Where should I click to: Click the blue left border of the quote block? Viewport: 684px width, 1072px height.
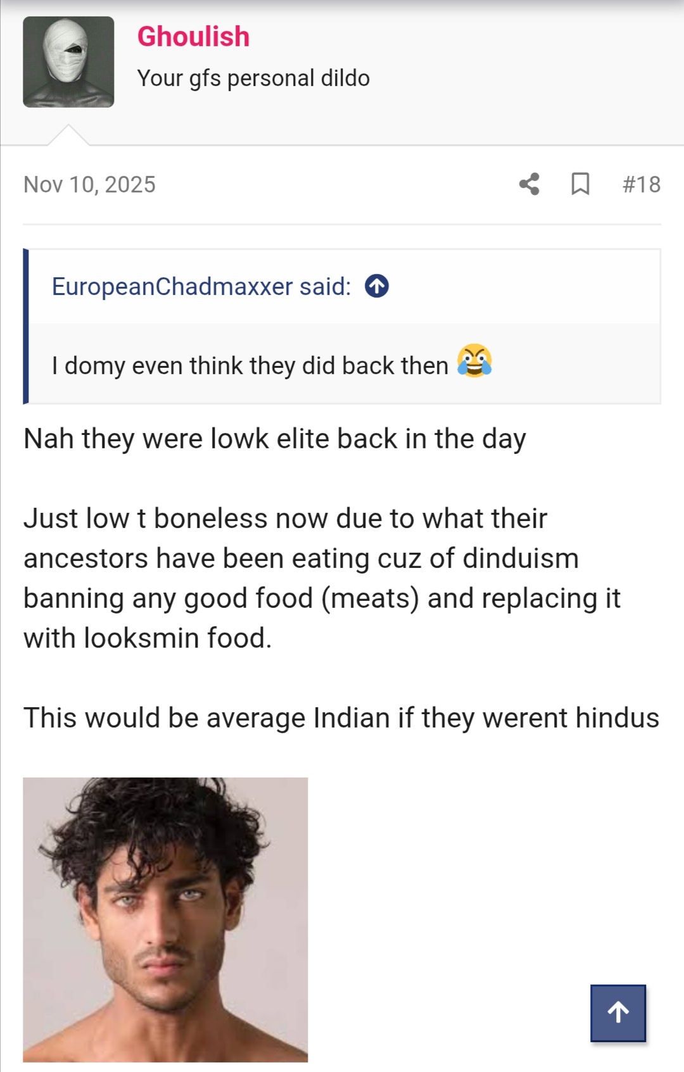26,326
